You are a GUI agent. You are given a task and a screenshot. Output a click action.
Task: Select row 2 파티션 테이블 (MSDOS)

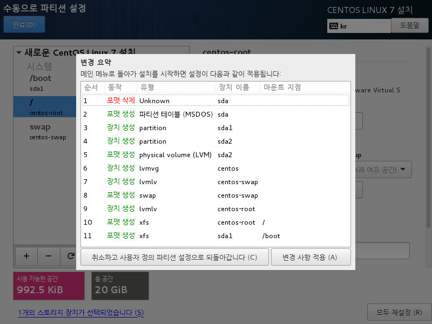(215, 114)
